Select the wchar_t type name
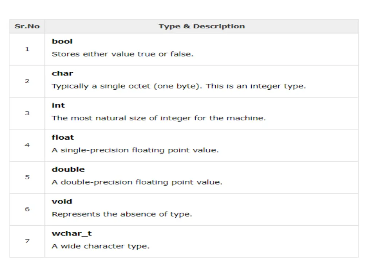 pos(72,233)
